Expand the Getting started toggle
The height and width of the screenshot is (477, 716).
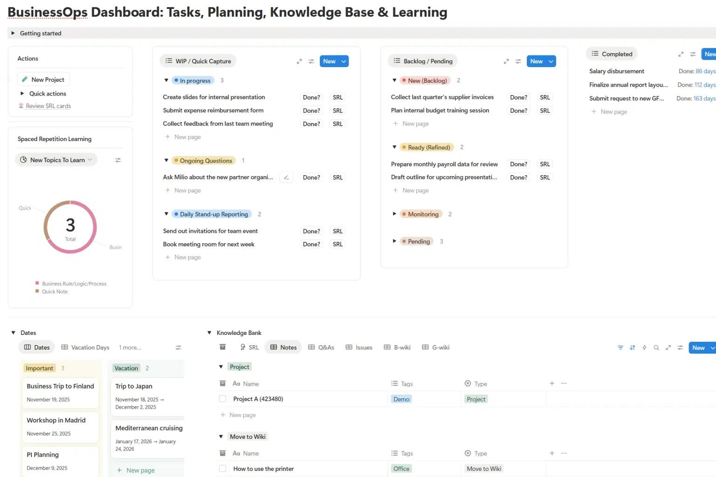[x=13, y=34]
